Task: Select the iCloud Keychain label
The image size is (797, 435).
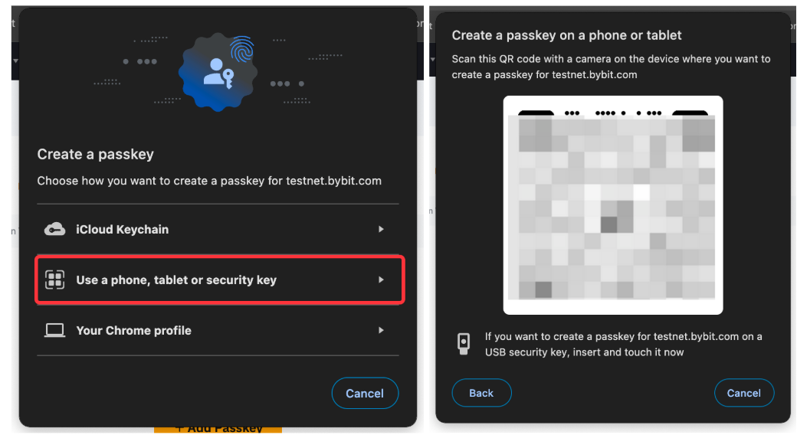Action: click(x=122, y=230)
